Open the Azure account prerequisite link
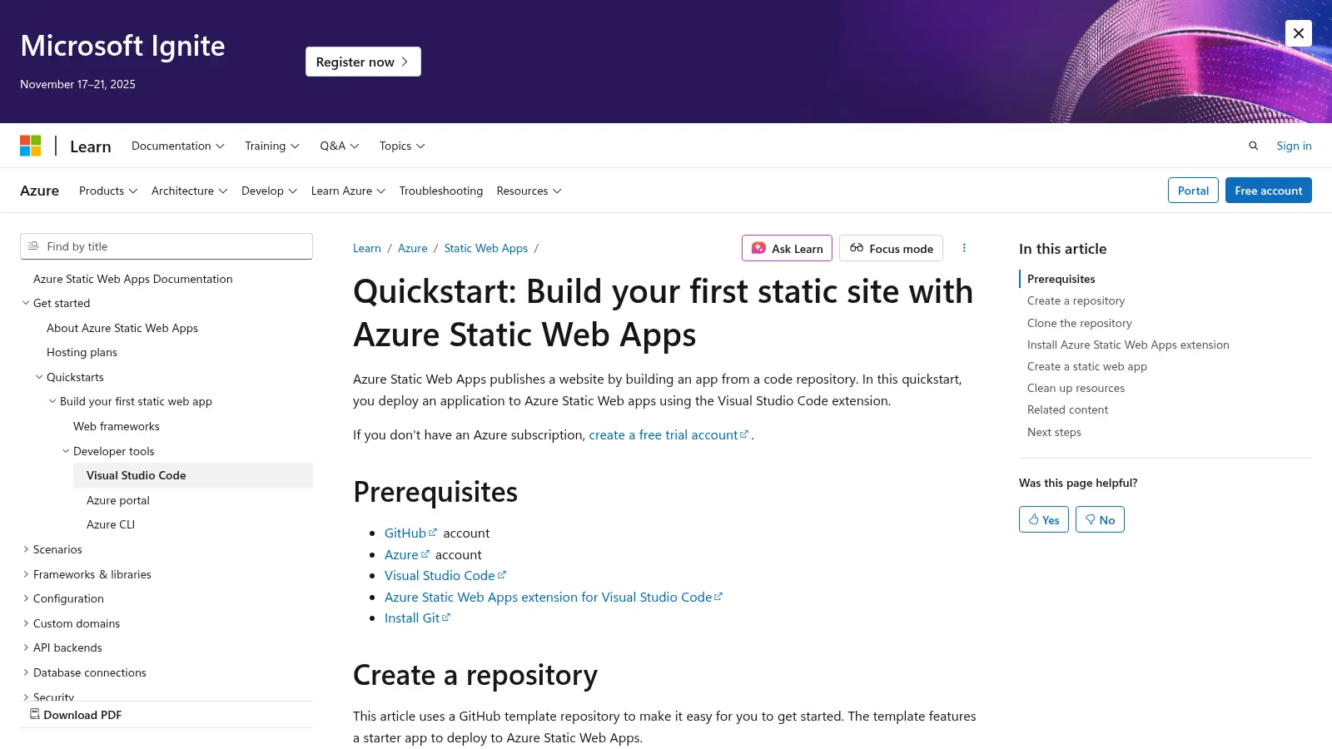Screen dimensions: 1332x749 [x=407, y=554]
